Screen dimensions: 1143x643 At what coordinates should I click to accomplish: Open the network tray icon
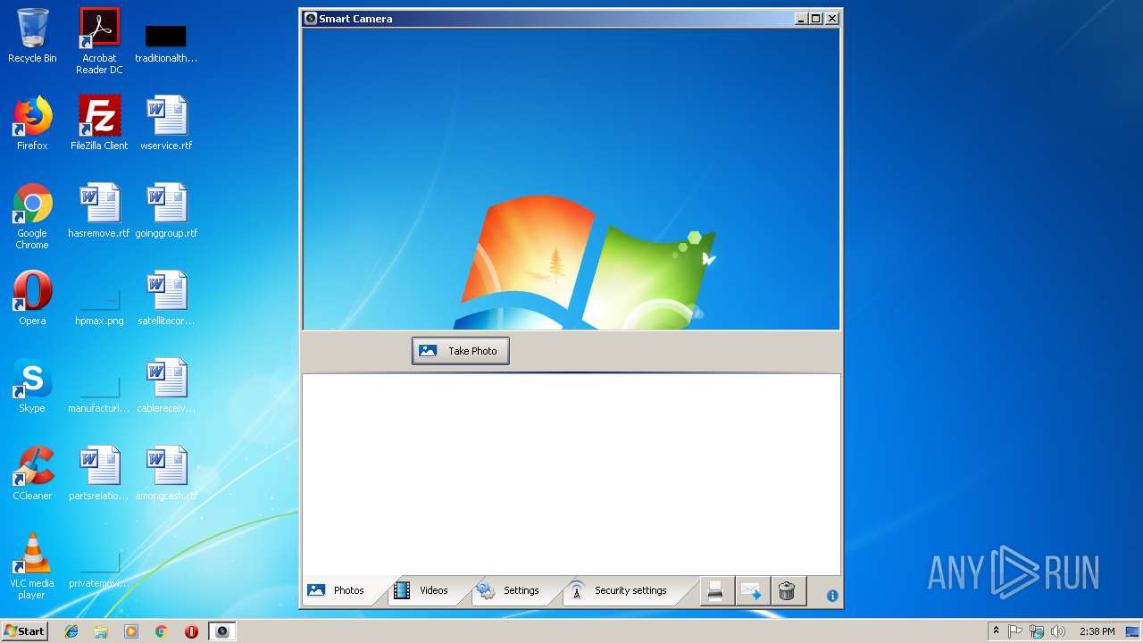[1037, 631]
